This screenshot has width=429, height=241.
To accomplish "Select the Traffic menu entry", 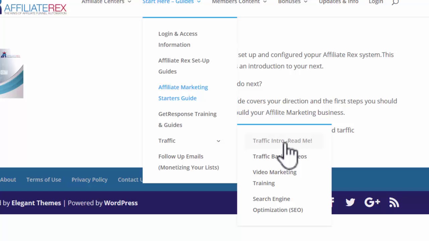I will (x=167, y=141).
